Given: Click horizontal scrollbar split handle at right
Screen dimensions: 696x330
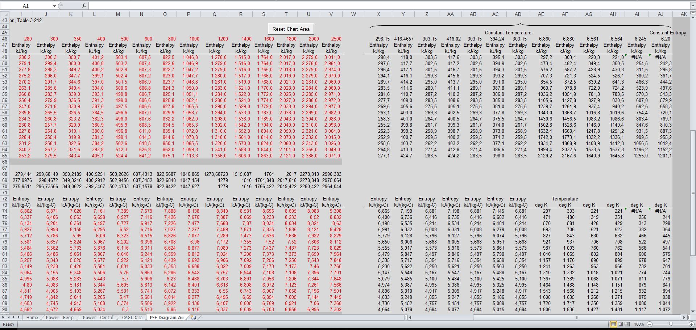Looking at the screenshot, I should [689, 317].
